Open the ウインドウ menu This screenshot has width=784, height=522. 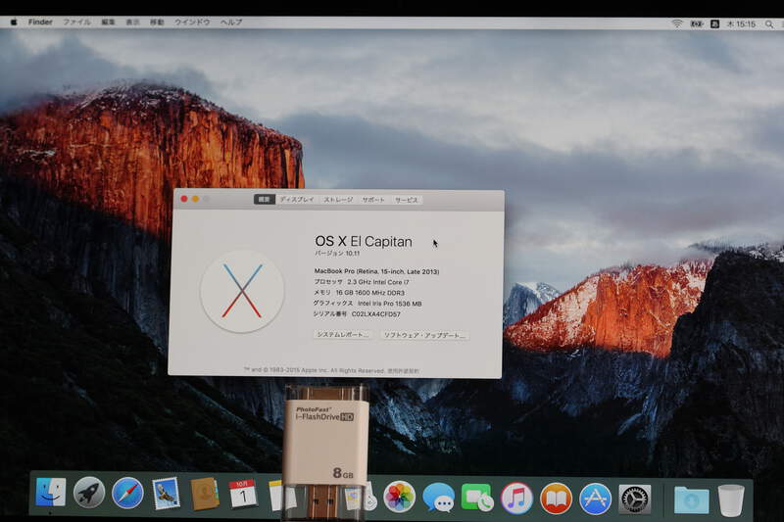[191, 22]
